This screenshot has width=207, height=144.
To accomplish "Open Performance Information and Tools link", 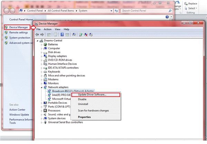I will (x=21, y=121).
